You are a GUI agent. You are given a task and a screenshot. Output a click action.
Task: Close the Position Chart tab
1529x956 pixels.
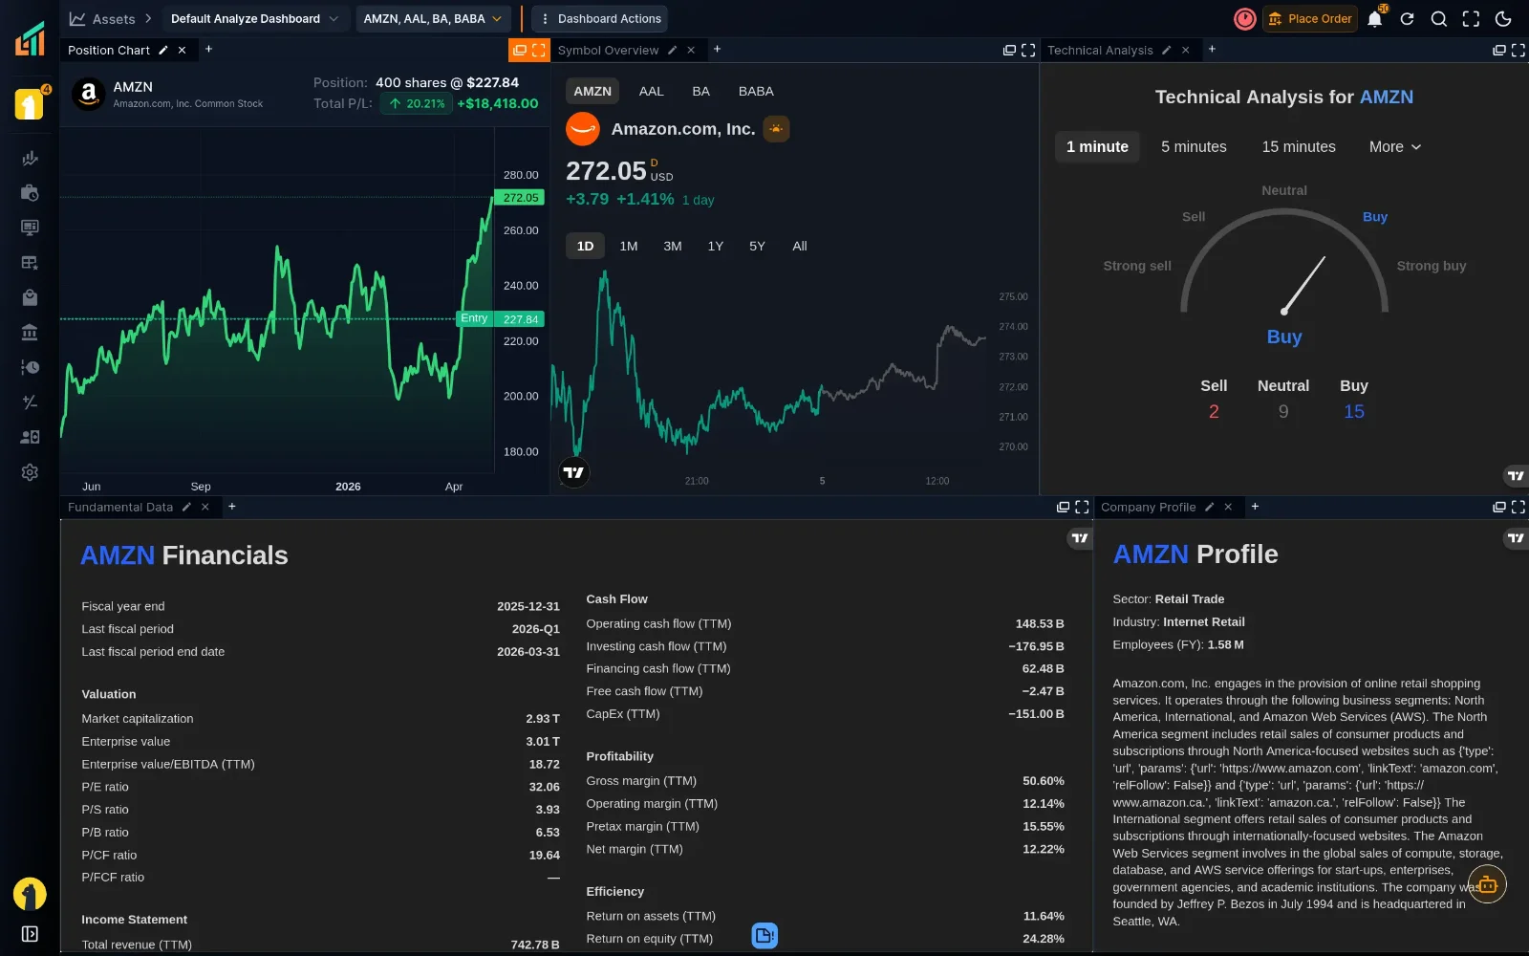coord(182,50)
